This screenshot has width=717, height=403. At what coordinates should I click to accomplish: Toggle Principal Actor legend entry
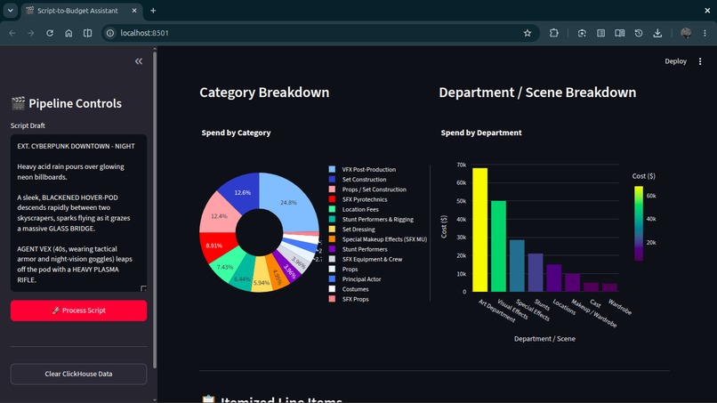[355, 279]
